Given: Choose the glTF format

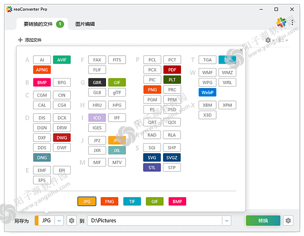Looking at the screenshot, I should coord(117,92).
